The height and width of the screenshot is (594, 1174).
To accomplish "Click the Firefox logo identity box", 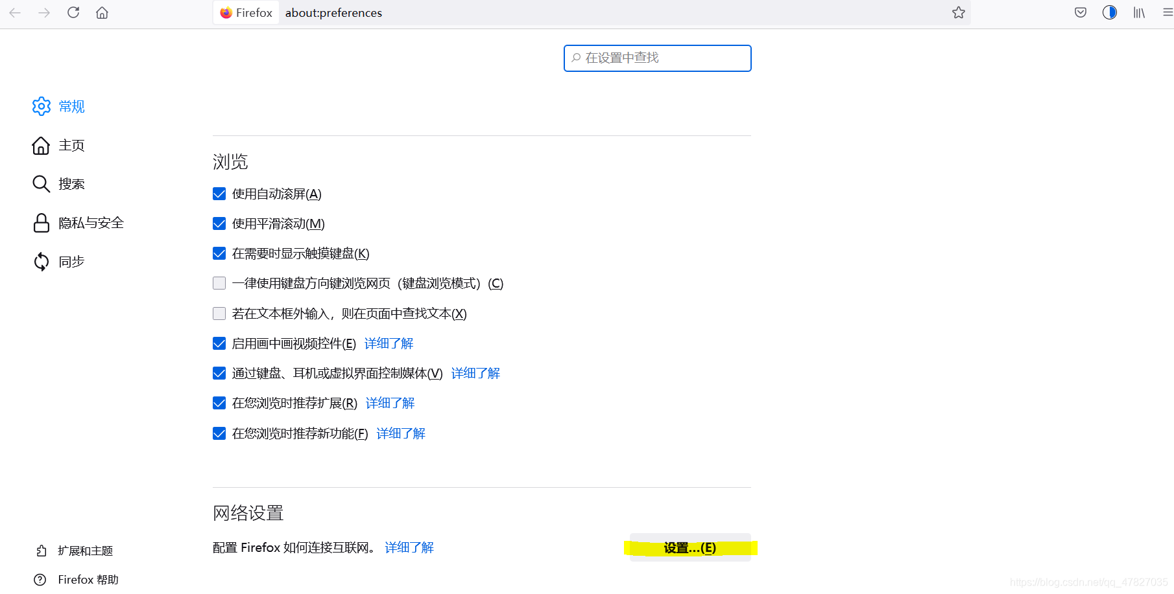I will 246,12.
